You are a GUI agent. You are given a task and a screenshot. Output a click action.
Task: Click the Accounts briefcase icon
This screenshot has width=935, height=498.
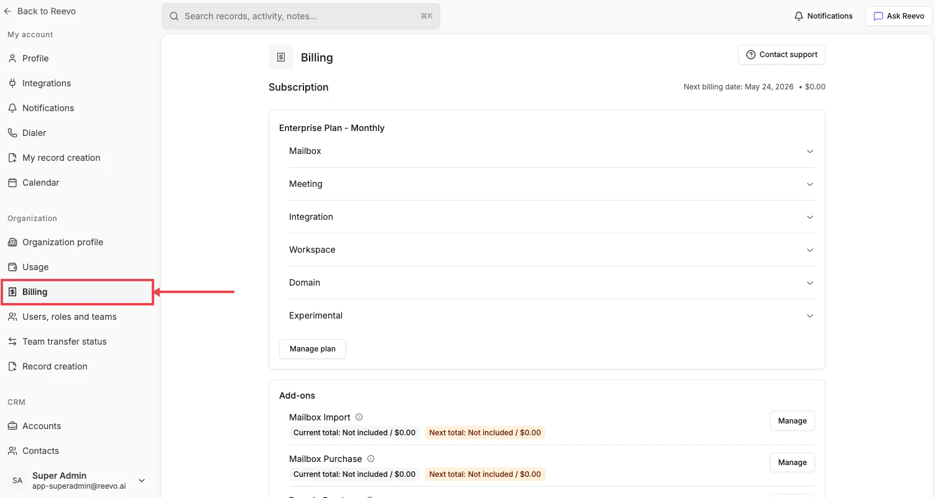pos(12,426)
